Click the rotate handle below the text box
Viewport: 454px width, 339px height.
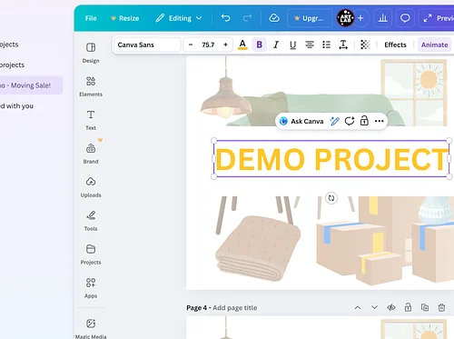point(331,198)
